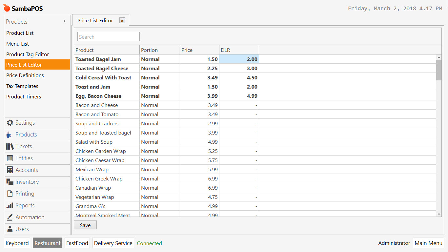This screenshot has width=448, height=252.
Task: Switch to the FastFood department tab
Action: (x=77, y=243)
